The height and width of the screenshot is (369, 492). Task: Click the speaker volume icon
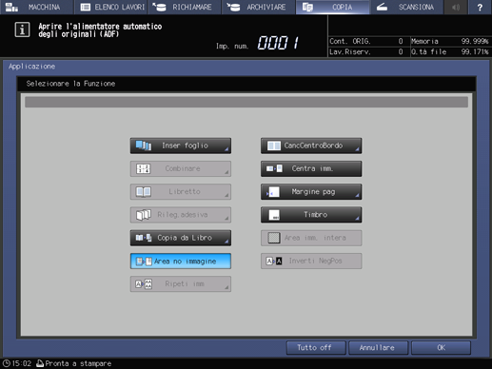pos(456,7)
